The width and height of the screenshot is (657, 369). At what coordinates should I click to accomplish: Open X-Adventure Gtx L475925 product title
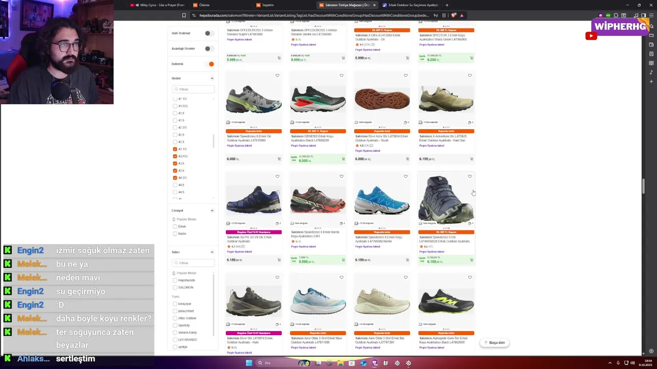443,138
